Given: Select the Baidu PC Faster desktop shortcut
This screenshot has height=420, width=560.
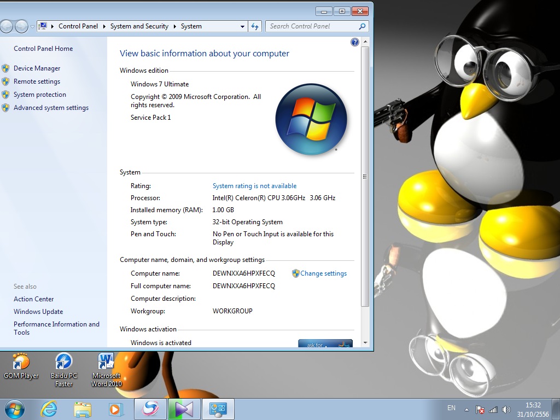Looking at the screenshot, I should click(x=63, y=370).
